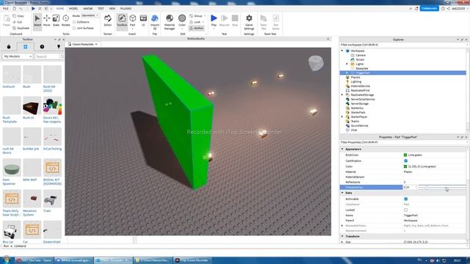
Task: Open Toolbox Marketplace bag icon
Action: 9,47
